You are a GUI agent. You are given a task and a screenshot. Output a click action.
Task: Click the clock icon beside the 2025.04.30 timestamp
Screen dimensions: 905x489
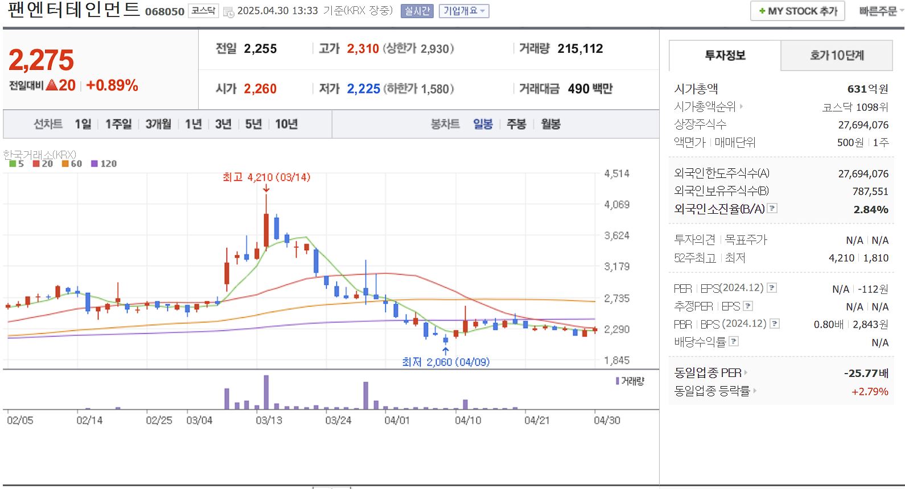[x=228, y=12]
